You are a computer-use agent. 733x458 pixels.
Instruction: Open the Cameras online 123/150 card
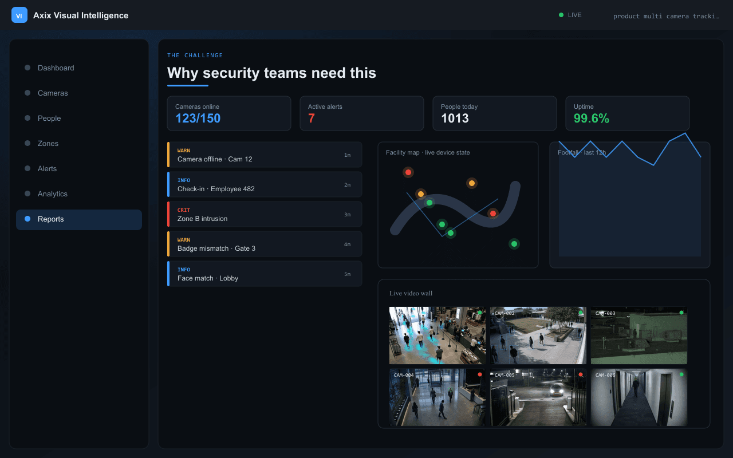point(229,113)
